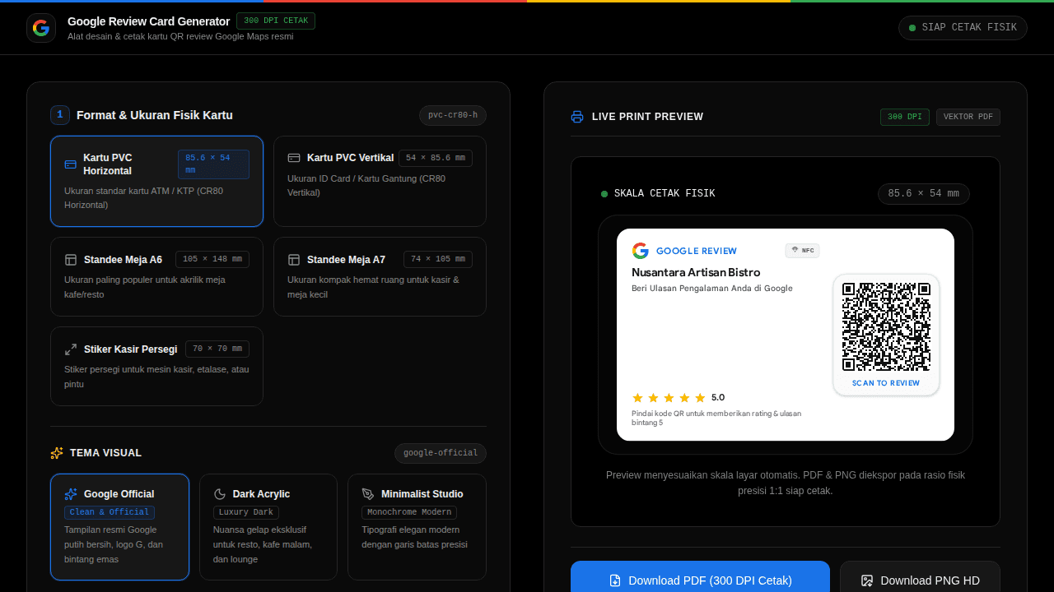The height and width of the screenshot is (592, 1054).
Task: Click the Google logo on preview card
Action: [641, 251]
